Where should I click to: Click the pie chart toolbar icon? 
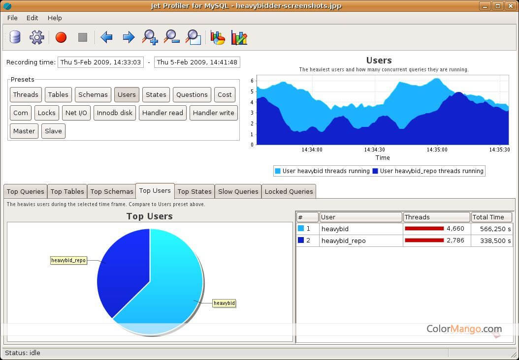[x=218, y=37]
